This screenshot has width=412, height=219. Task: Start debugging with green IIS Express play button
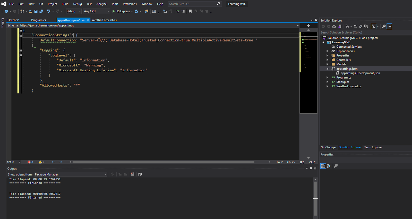pyautogui.click(x=114, y=11)
